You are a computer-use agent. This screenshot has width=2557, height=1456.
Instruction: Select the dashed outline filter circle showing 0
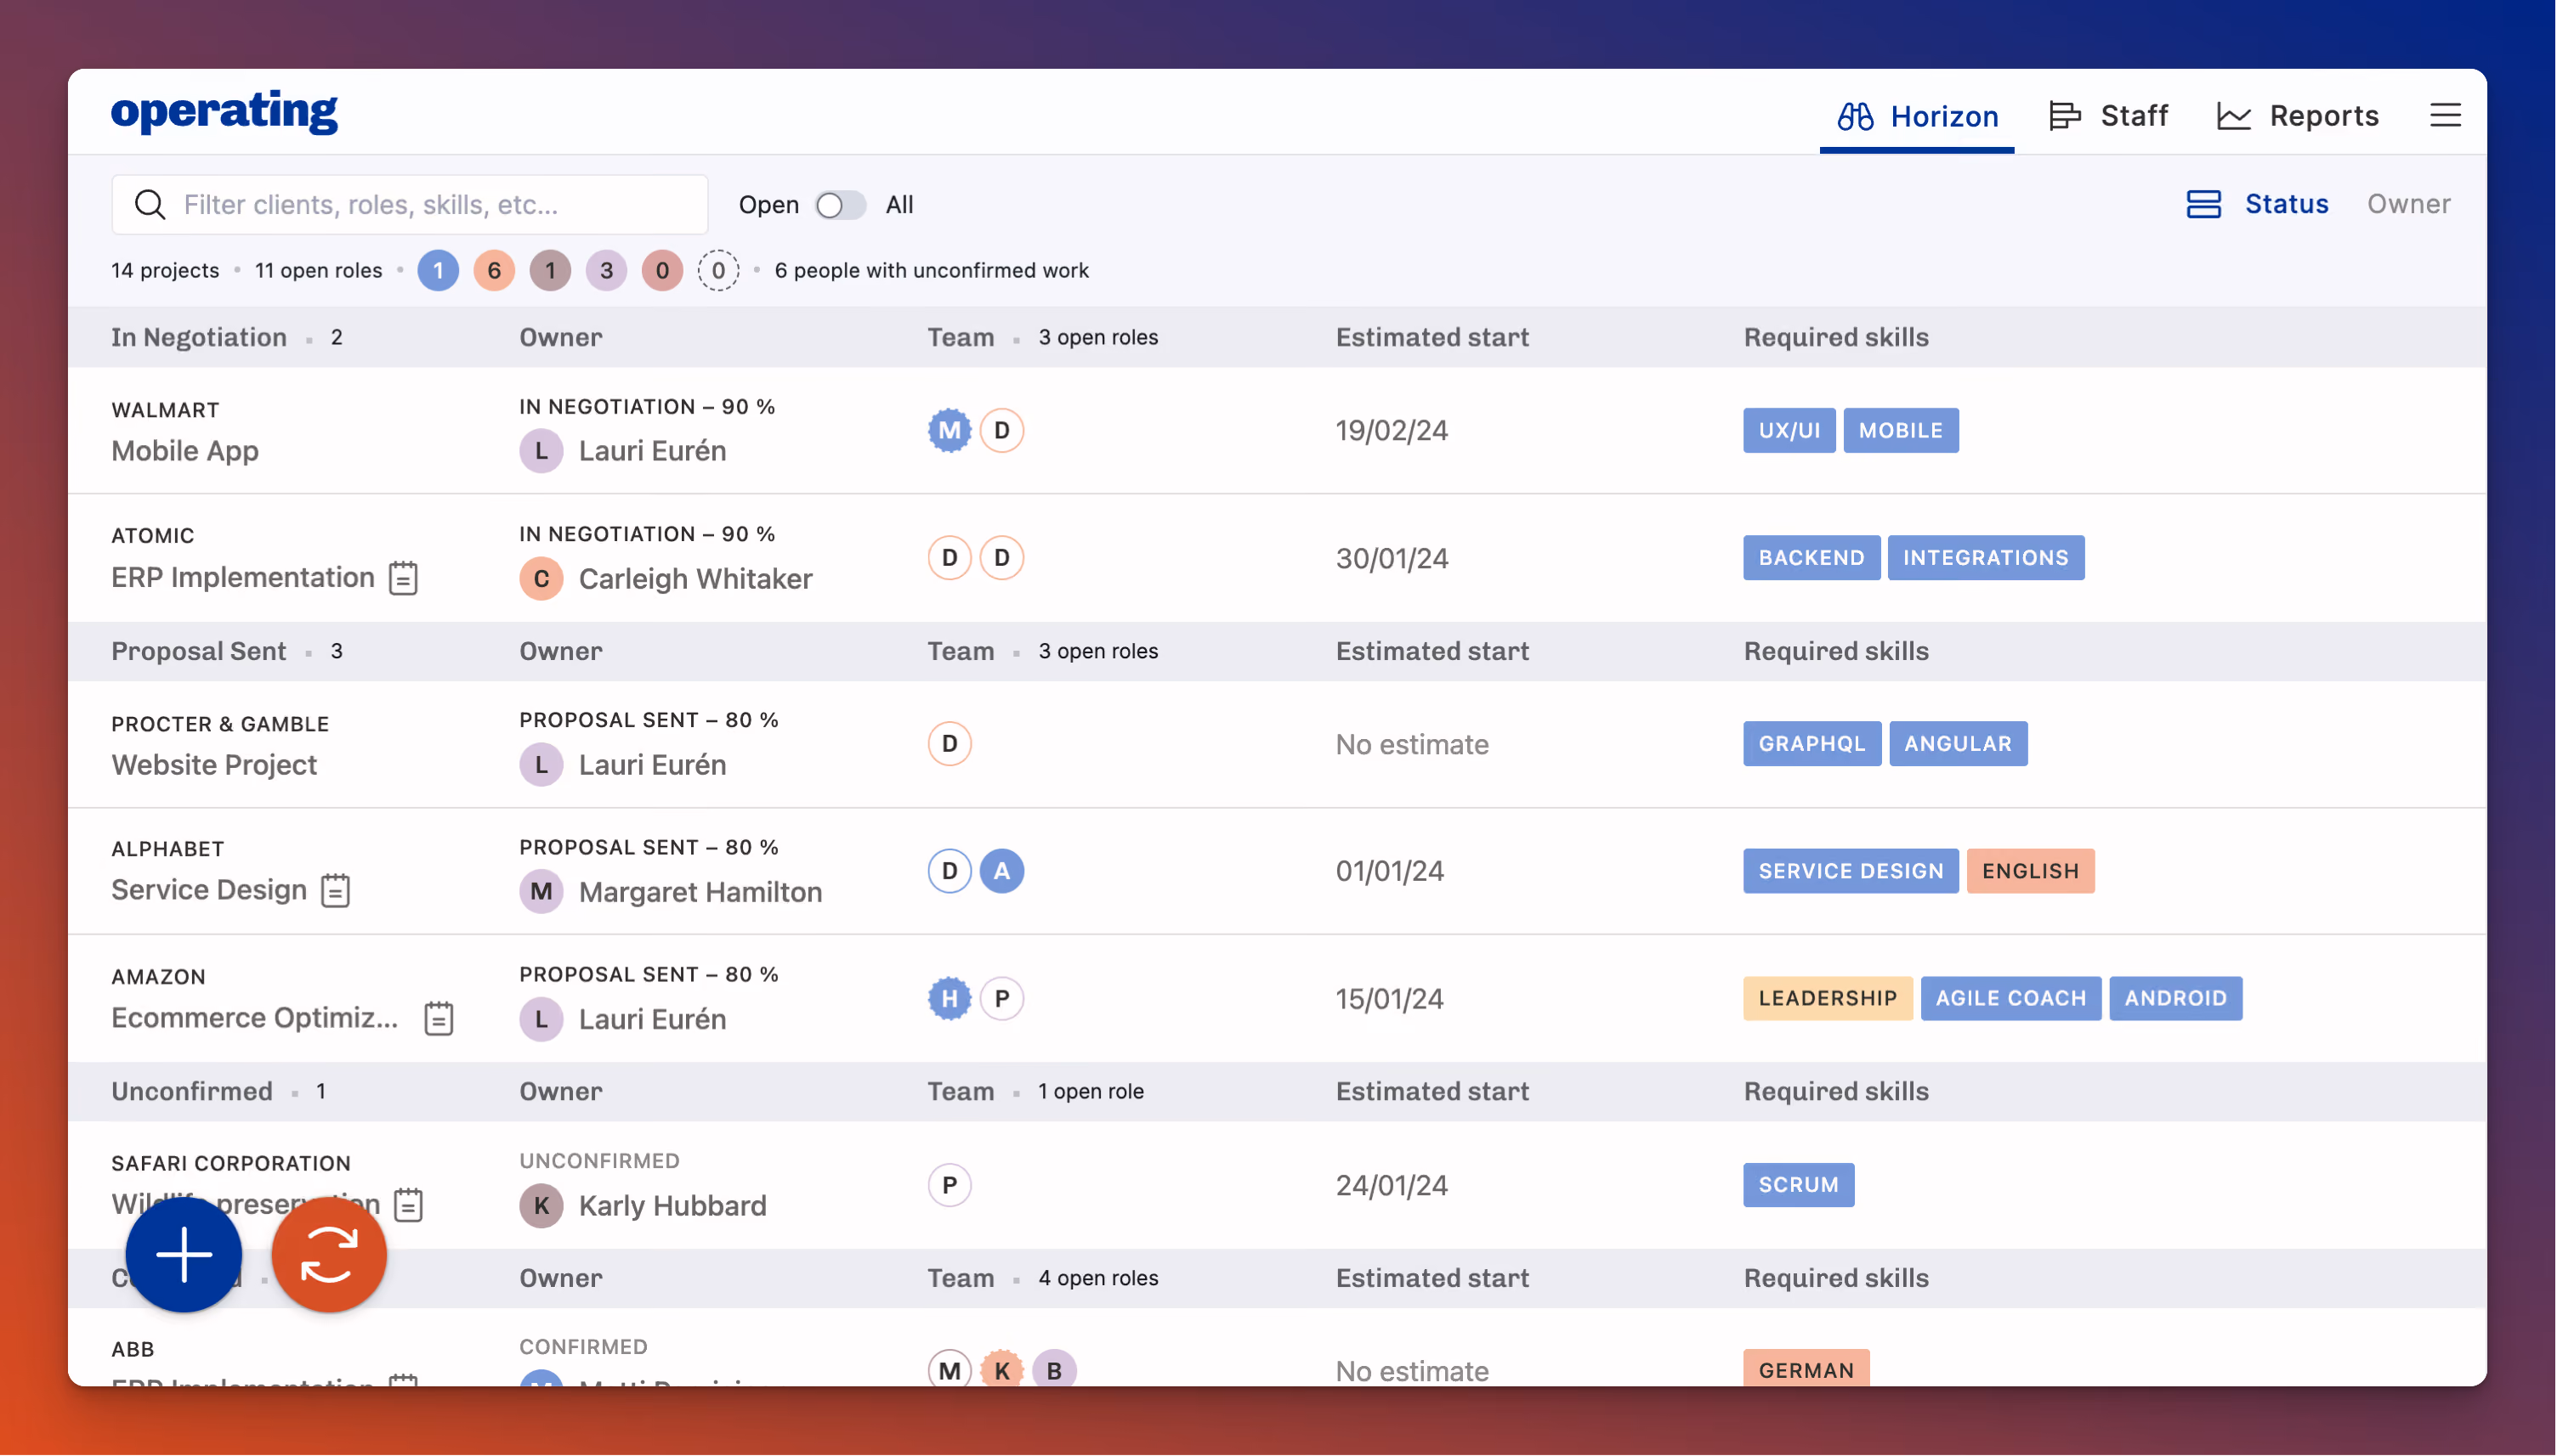click(718, 270)
